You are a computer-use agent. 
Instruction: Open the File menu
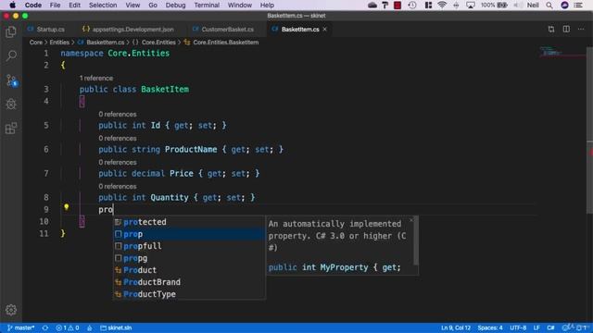coord(55,5)
